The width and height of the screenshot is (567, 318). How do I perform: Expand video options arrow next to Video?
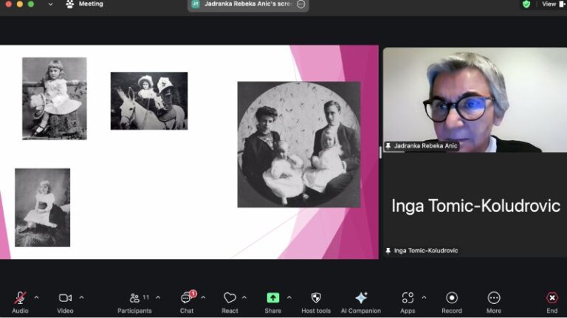[81, 297]
